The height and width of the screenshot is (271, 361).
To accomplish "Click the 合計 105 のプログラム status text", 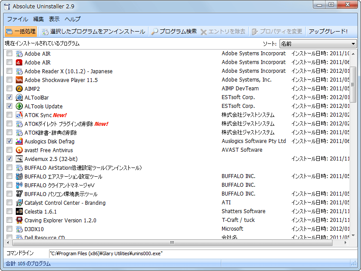I will [28, 264].
